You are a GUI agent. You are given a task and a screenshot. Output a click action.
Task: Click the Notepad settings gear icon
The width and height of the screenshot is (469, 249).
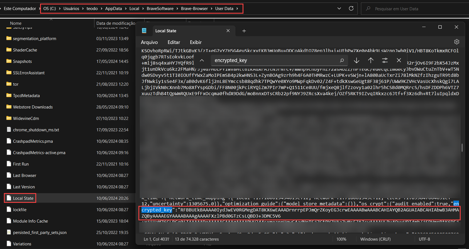(456, 42)
